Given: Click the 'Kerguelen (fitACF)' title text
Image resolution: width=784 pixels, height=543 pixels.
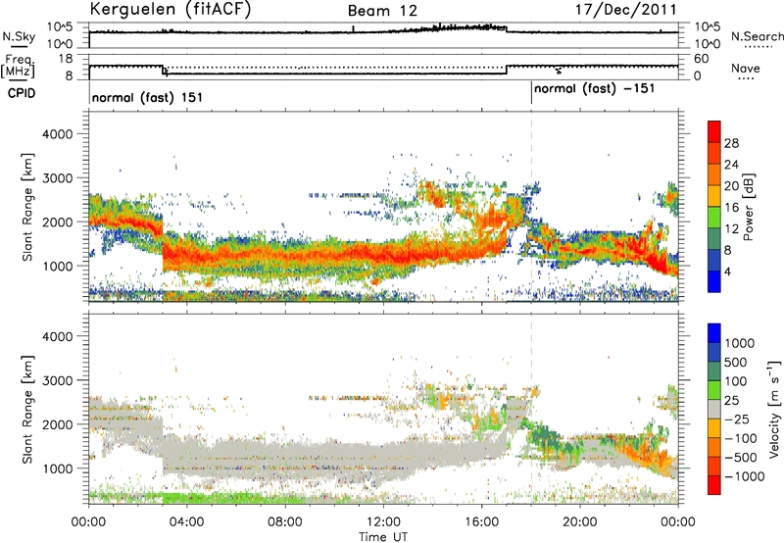Looking at the screenshot, I should click(x=170, y=10).
